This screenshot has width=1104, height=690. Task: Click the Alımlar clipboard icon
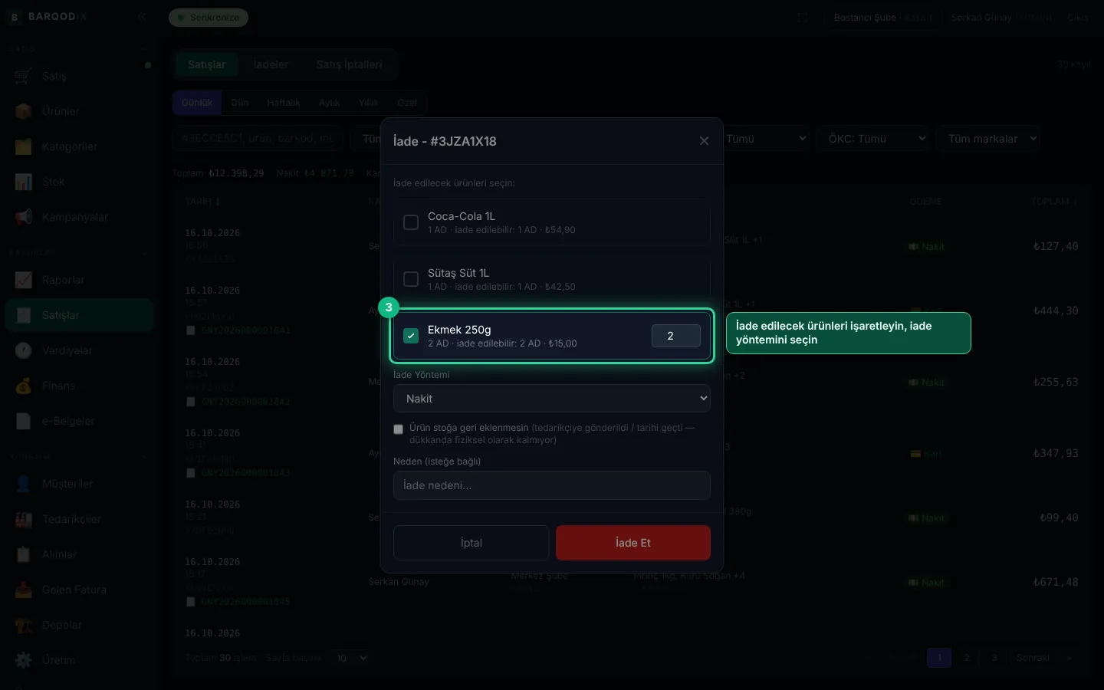(24, 554)
